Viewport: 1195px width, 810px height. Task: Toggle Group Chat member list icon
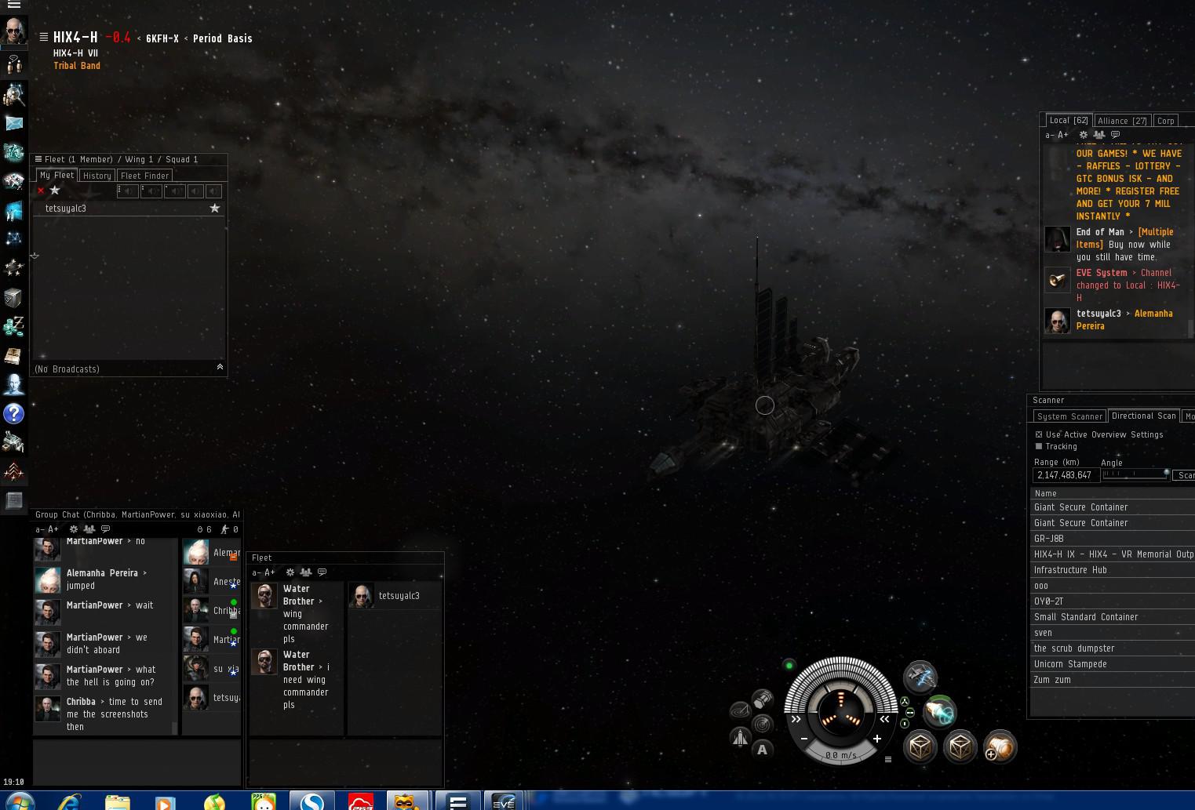[x=89, y=529]
